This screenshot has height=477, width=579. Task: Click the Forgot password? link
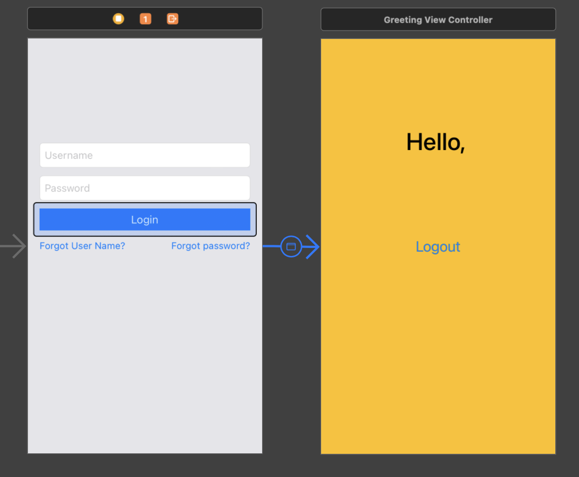pyautogui.click(x=210, y=245)
